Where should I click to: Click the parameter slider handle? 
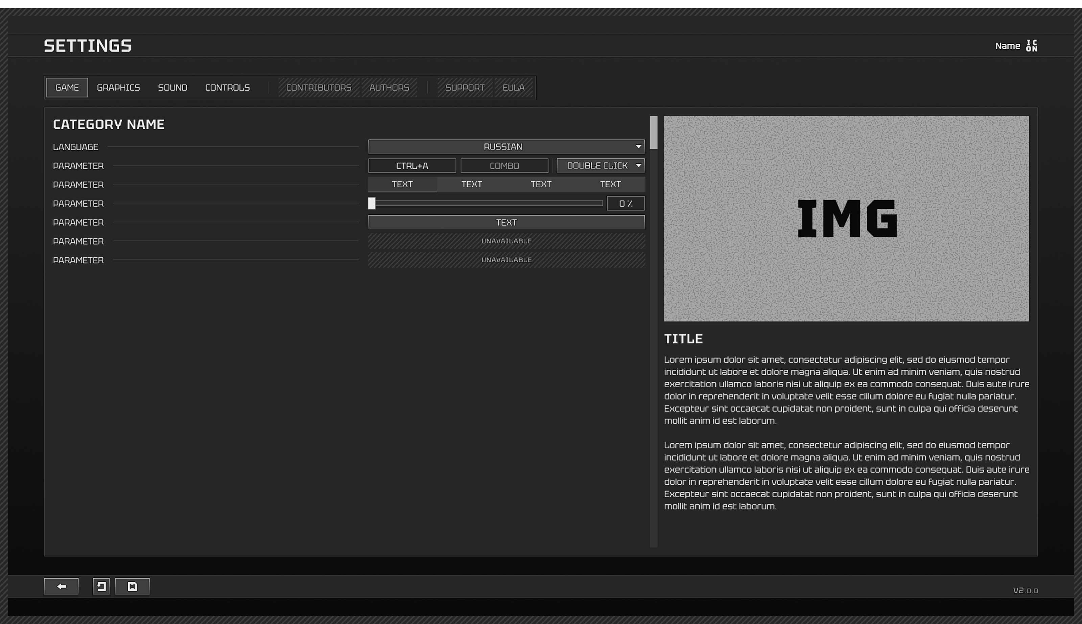(x=372, y=203)
